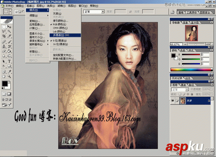Select the Dodge tool
Image resolution: width=216 pixels, height=157 pixels.
tap(9, 56)
